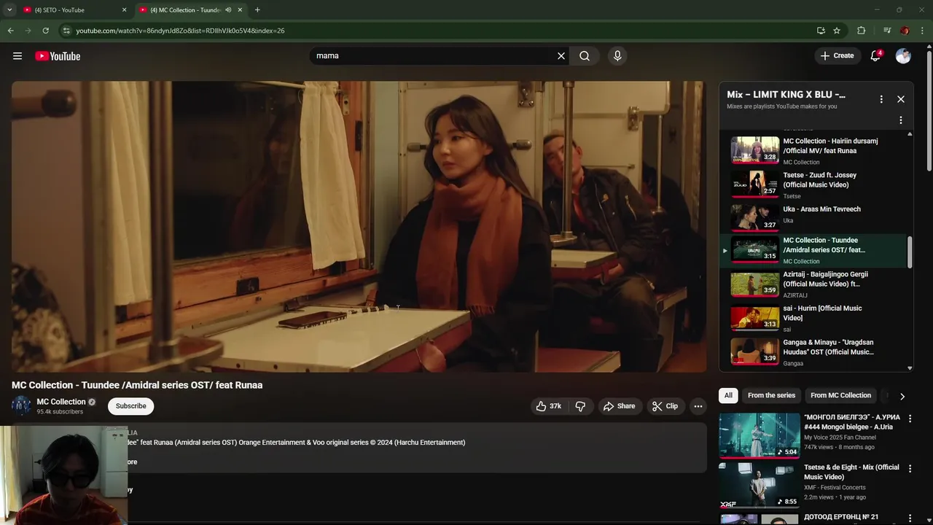This screenshot has width=933, height=525.
Task: Open the Chrome three-dot menu
Action: [923, 31]
